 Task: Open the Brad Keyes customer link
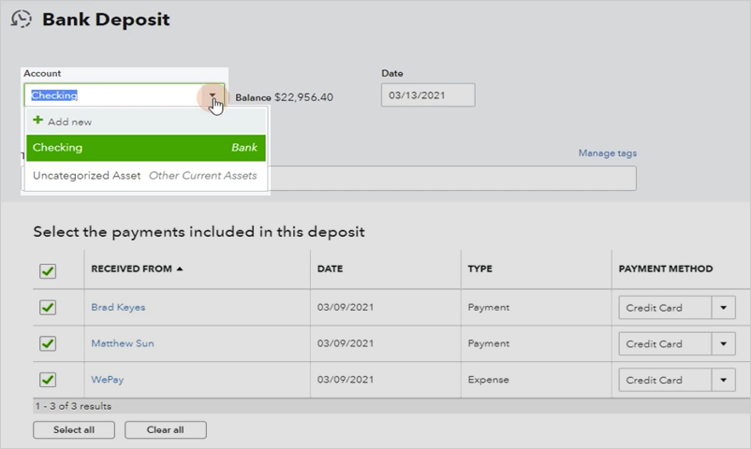(x=118, y=308)
